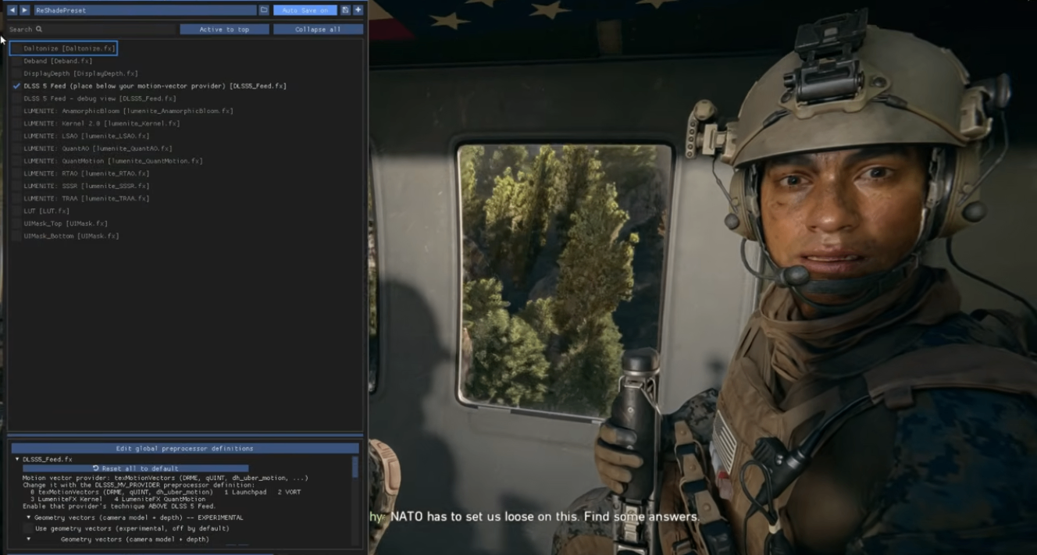Enable the Daltonize effect checkbox
1037x555 pixels.
[16, 48]
